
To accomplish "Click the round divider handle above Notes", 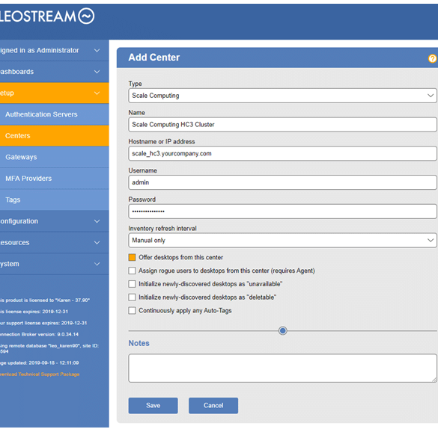I will [283, 331].
